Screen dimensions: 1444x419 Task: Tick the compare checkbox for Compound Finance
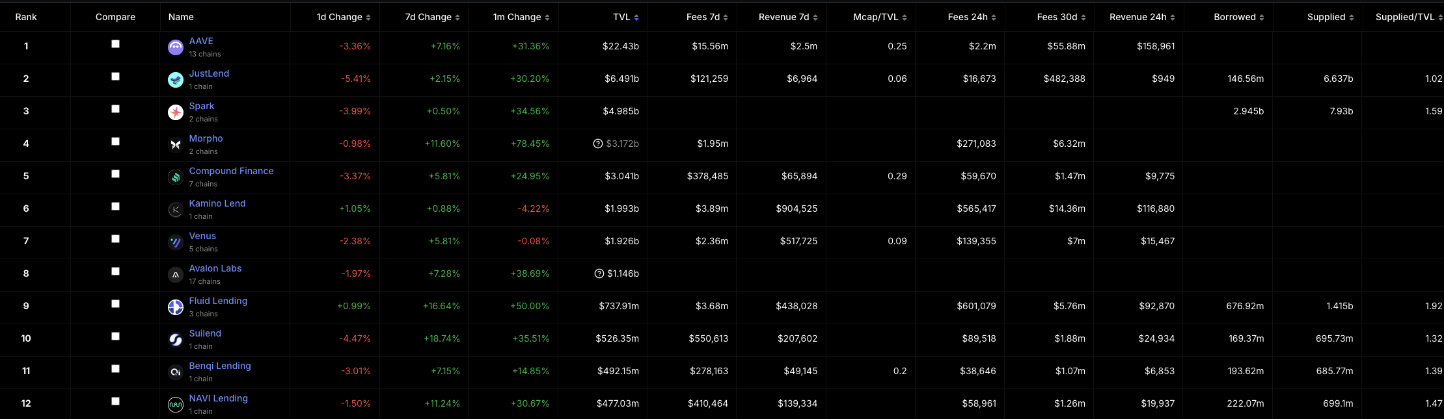115,174
